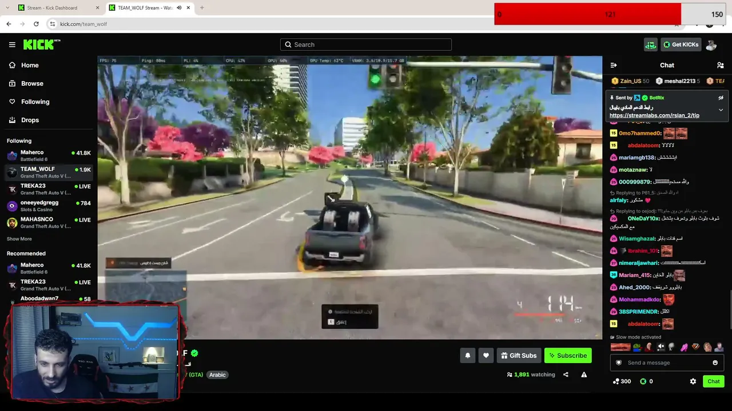
Task: Focus the Kick Search box
Action: (366, 45)
